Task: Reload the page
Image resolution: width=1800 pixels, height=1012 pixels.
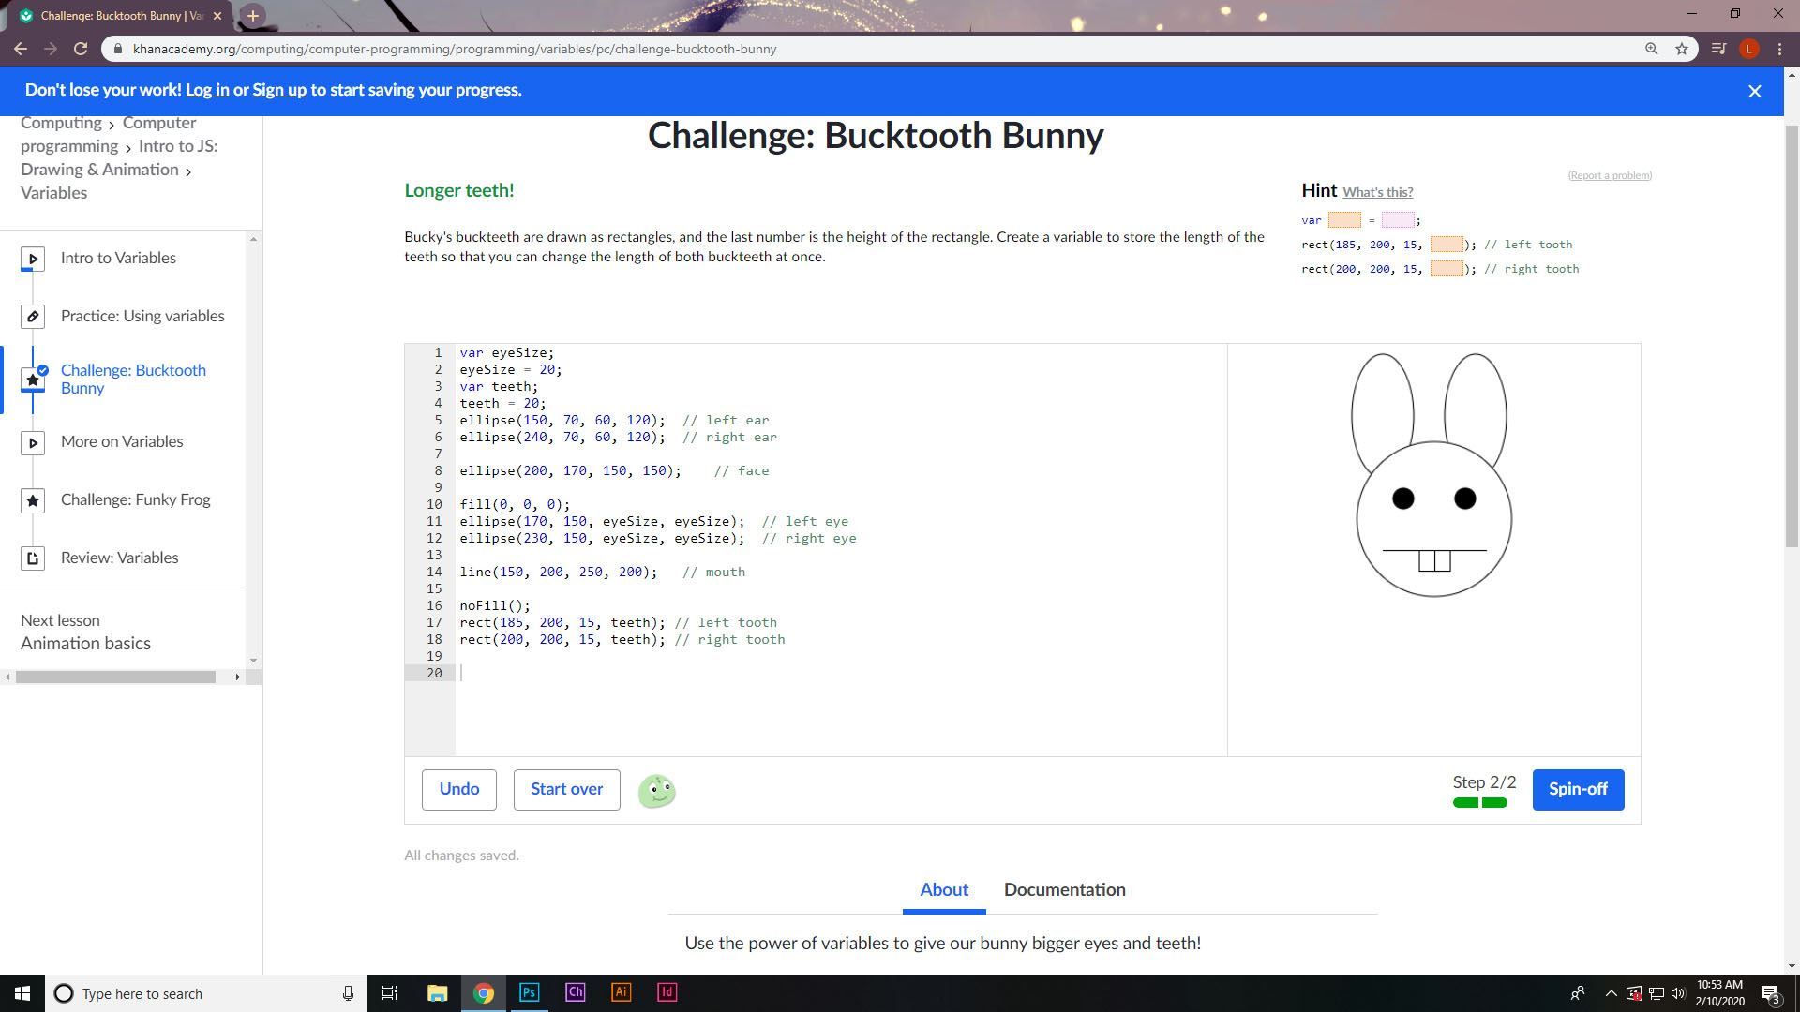Action: [x=81, y=49]
